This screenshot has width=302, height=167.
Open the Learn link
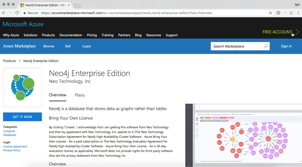[x=87, y=46]
